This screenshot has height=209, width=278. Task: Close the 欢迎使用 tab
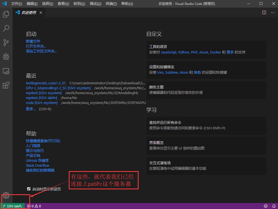(x=41, y=13)
